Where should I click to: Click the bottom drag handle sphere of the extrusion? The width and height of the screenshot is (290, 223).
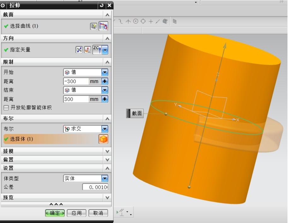coord(189,187)
